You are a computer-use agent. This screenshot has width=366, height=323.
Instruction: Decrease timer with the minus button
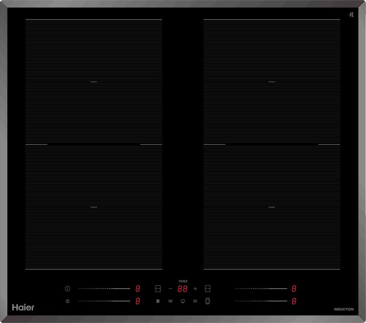click(x=170, y=289)
